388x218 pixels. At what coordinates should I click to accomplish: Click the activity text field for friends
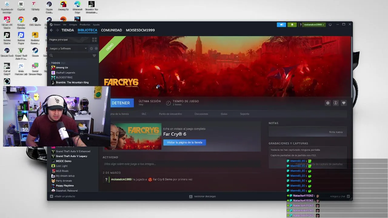tap(182, 164)
